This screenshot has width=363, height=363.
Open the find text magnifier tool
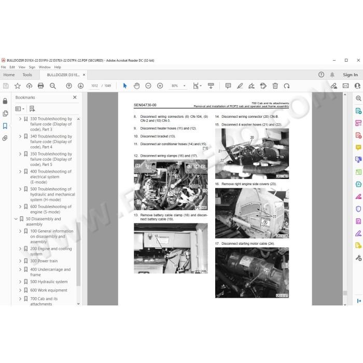pyautogui.click(x=53, y=86)
